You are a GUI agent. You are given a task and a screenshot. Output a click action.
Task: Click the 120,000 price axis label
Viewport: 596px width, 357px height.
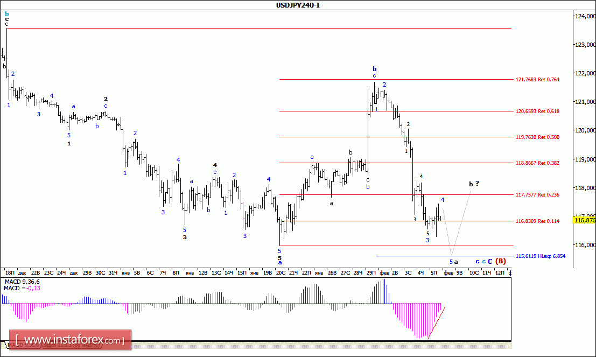pos(585,130)
